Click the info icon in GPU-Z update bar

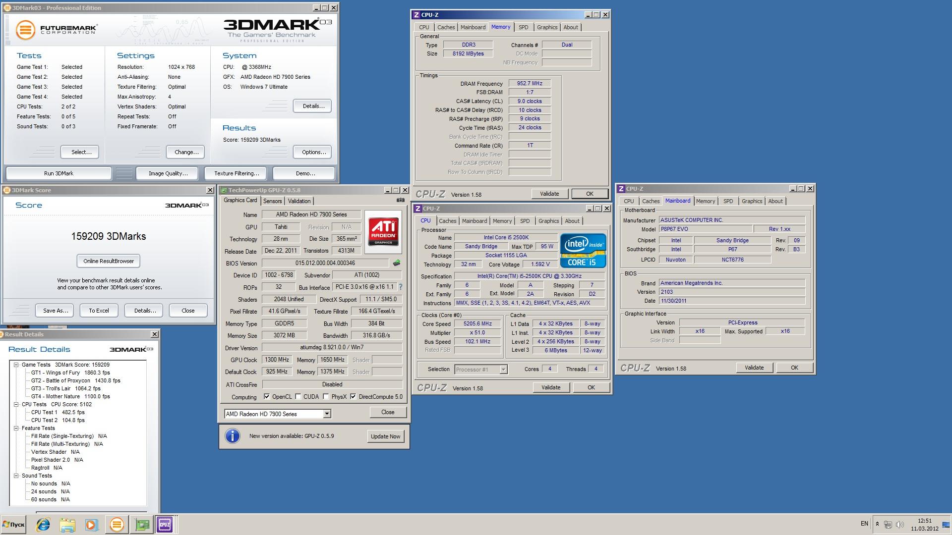click(x=233, y=436)
